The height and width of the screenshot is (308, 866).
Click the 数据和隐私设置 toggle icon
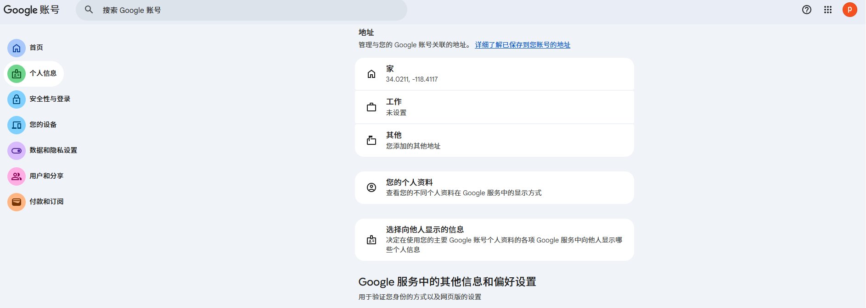coord(17,150)
